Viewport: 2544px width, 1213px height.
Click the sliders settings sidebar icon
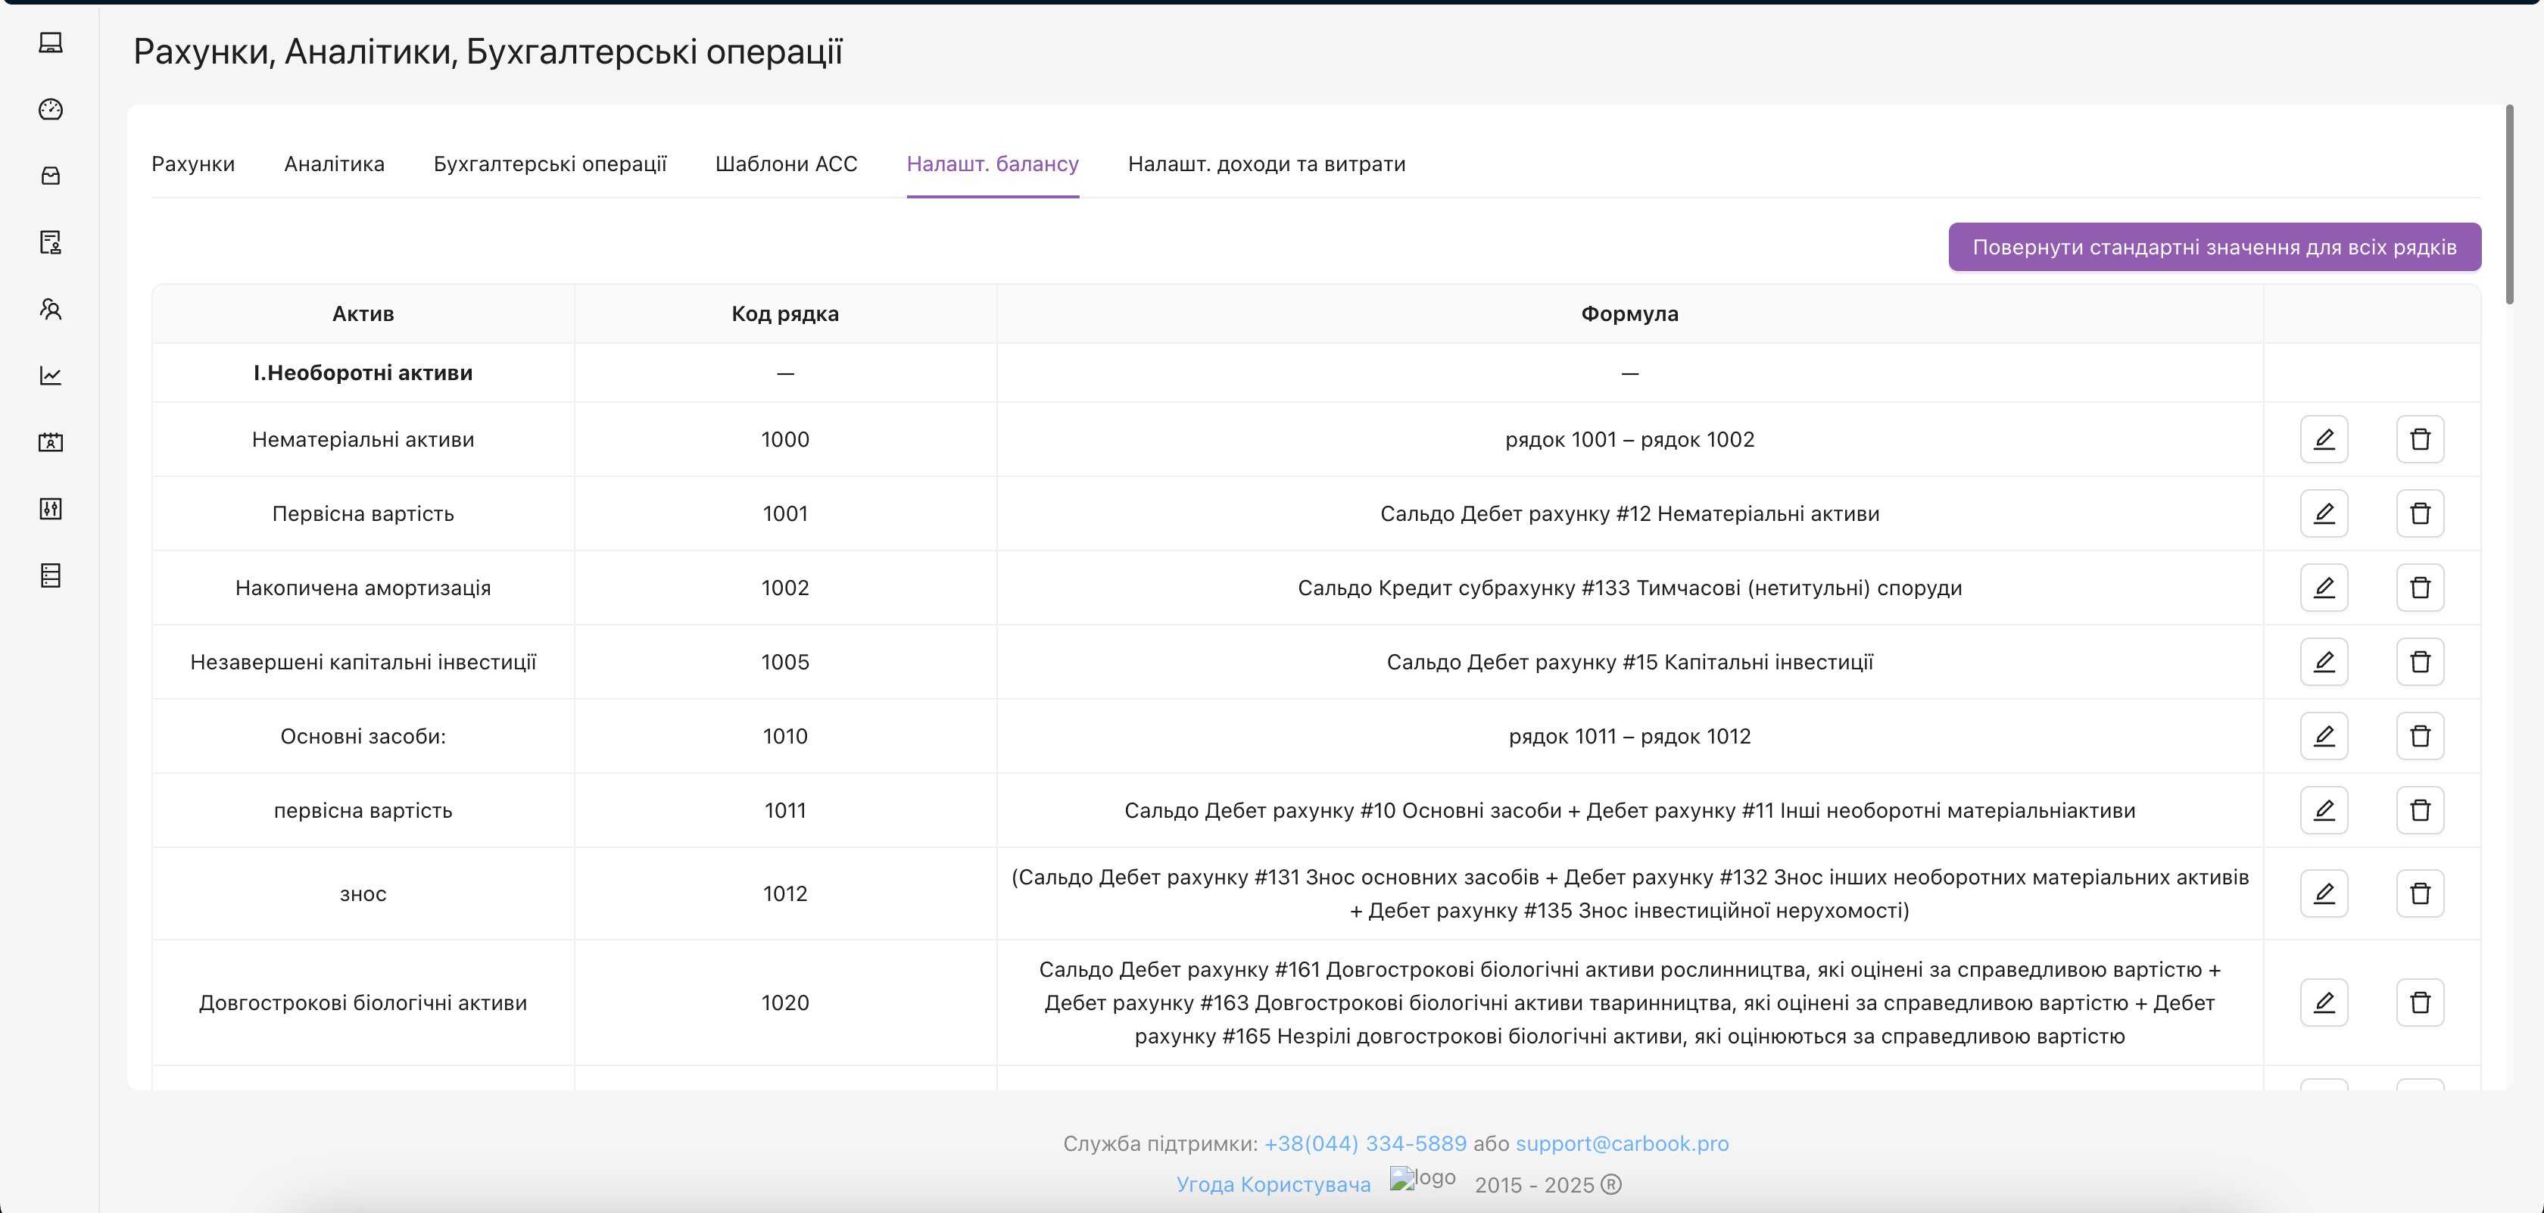pos(51,509)
